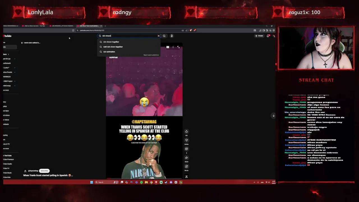Click the Brave shields lion icon
Viewport: 359px width, 202px height.
pos(191,30)
